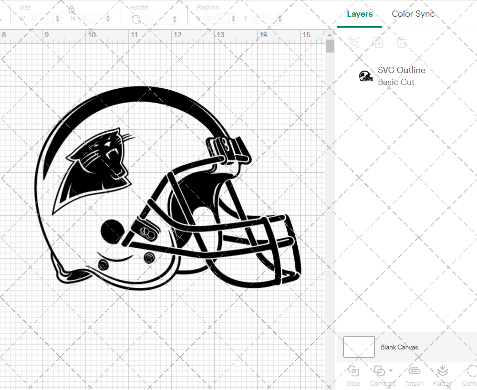Click the width stepper up arrow
Image resolution: width=477 pixels, height=390 pixels.
coord(58,16)
